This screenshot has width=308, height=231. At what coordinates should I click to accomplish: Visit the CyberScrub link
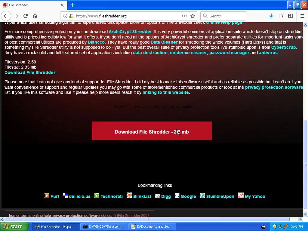click(x=283, y=47)
